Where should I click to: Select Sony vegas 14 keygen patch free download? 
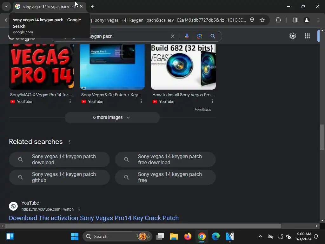(165, 159)
